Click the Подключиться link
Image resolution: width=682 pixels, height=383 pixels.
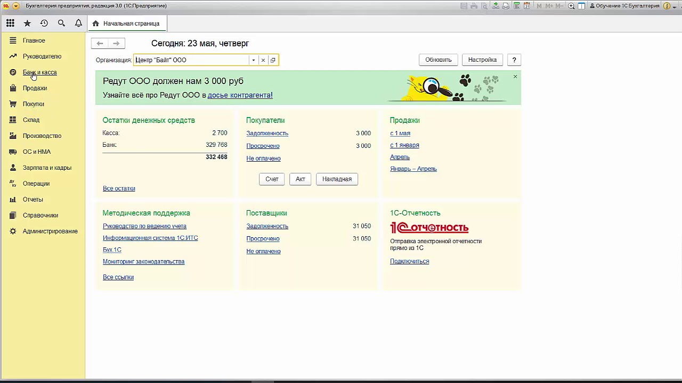pyautogui.click(x=409, y=261)
